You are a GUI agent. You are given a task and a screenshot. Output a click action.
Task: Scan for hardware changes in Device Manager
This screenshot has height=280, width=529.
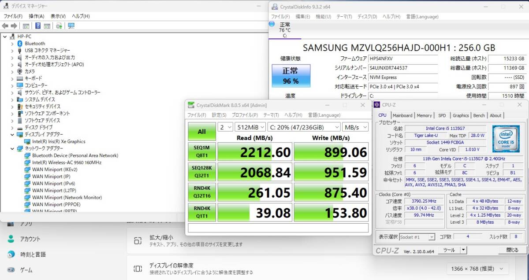pos(59,26)
